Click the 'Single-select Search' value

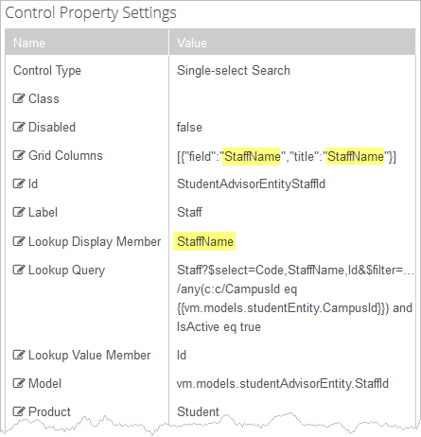click(x=234, y=71)
